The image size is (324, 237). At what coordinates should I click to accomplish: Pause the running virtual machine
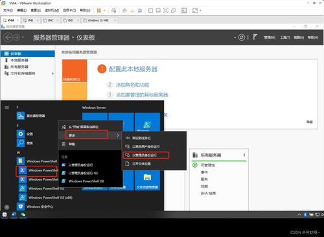pyautogui.click(x=98, y=10)
